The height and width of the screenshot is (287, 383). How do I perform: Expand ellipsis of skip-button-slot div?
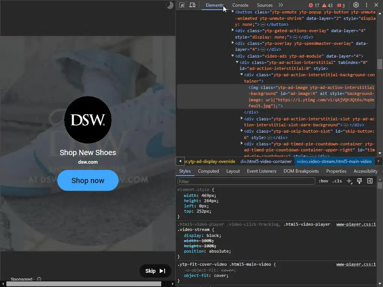click(270, 138)
